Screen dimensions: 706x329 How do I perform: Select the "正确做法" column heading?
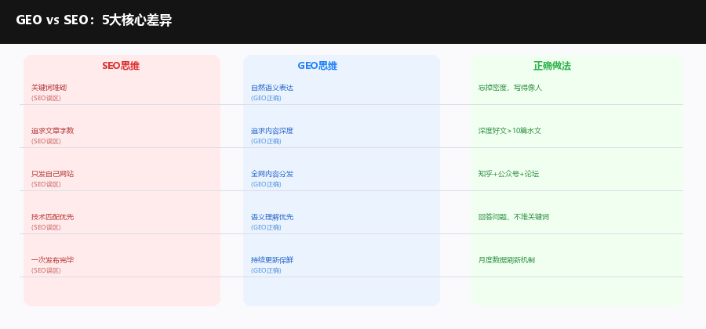(552, 66)
